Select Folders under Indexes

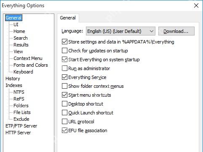tap(21, 106)
